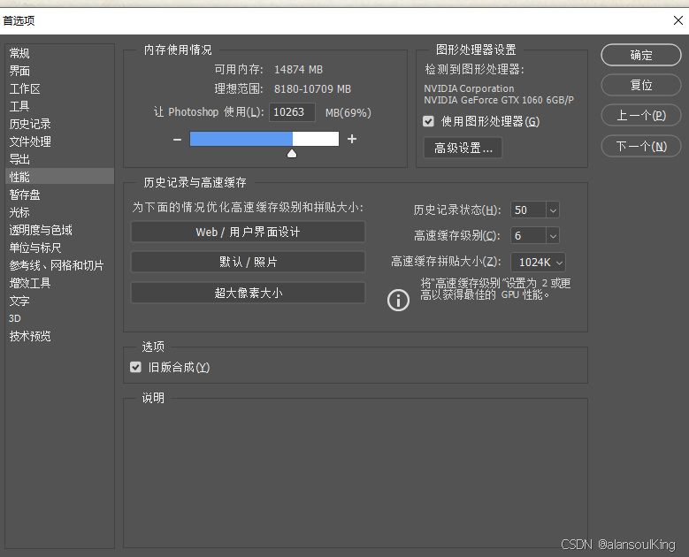Image resolution: width=689 pixels, height=557 pixels.
Task: Open the 光标 preferences category
Action: pos(59,212)
